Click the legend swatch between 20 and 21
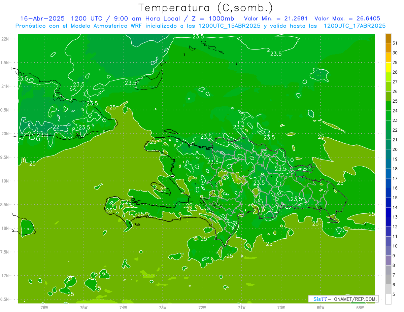The height and width of the screenshot is (312, 404). pos(388,145)
